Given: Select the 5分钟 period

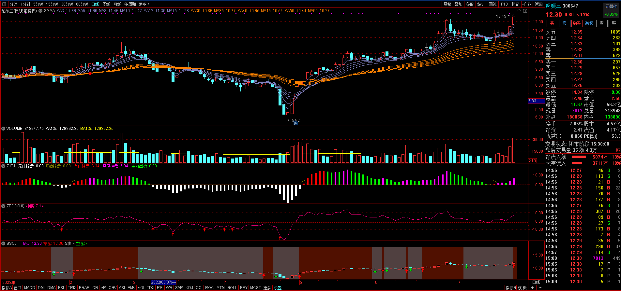Looking at the screenshot, I should pyautogui.click(x=38, y=4).
